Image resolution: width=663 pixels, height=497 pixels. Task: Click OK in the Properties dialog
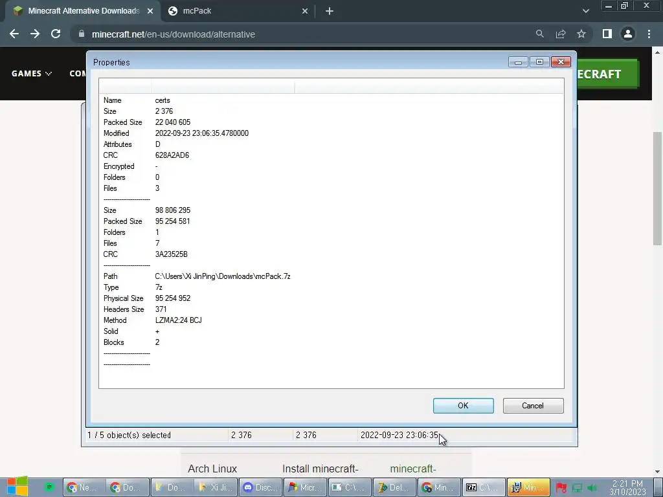[x=463, y=405]
